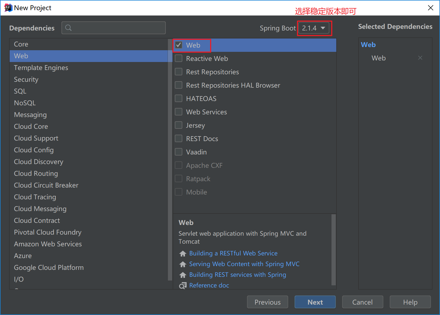Click the description panel scrollbar
This screenshot has height=315, width=440.
334,250
